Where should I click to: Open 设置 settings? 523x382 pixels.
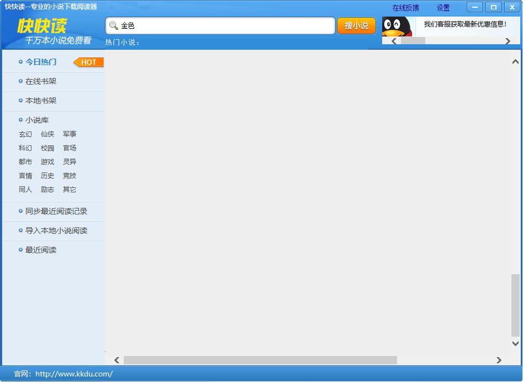point(443,8)
